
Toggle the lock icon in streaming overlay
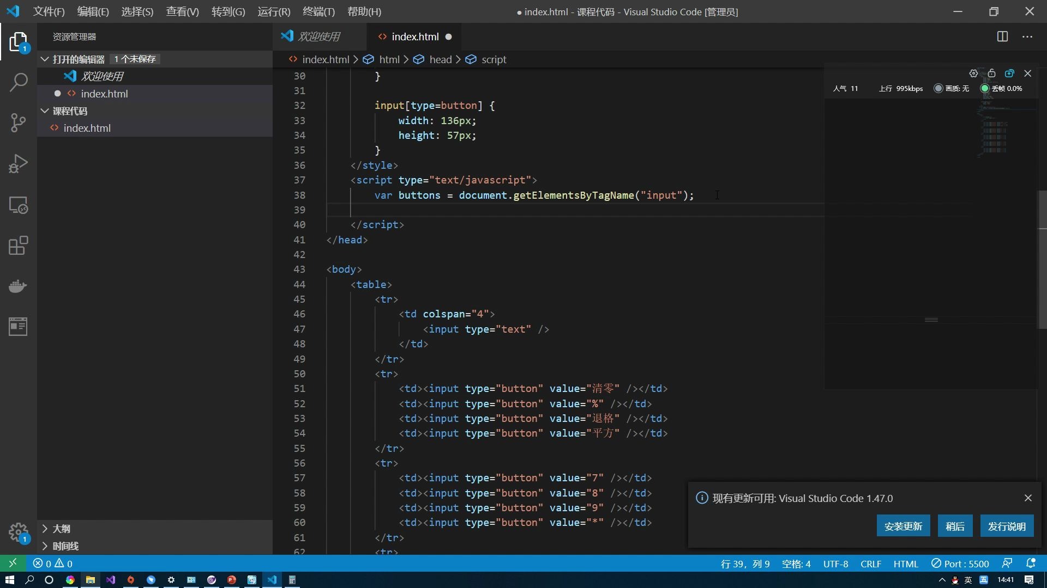(991, 73)
